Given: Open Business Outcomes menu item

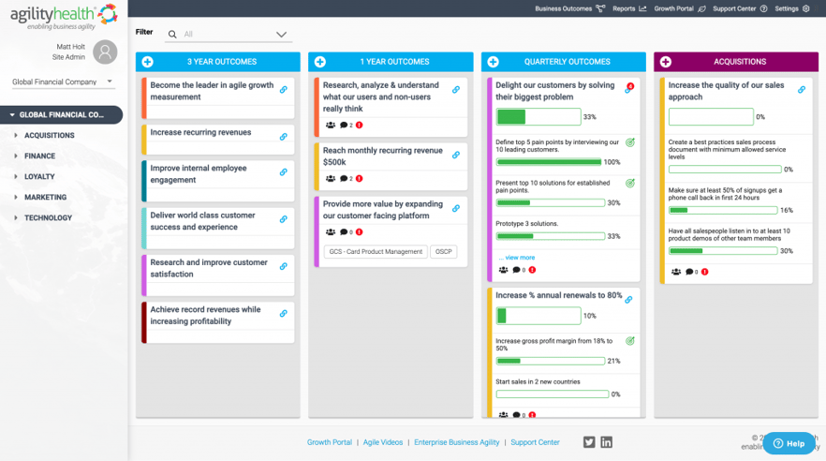Looking at the screenshot, I should tap(570, 8).
